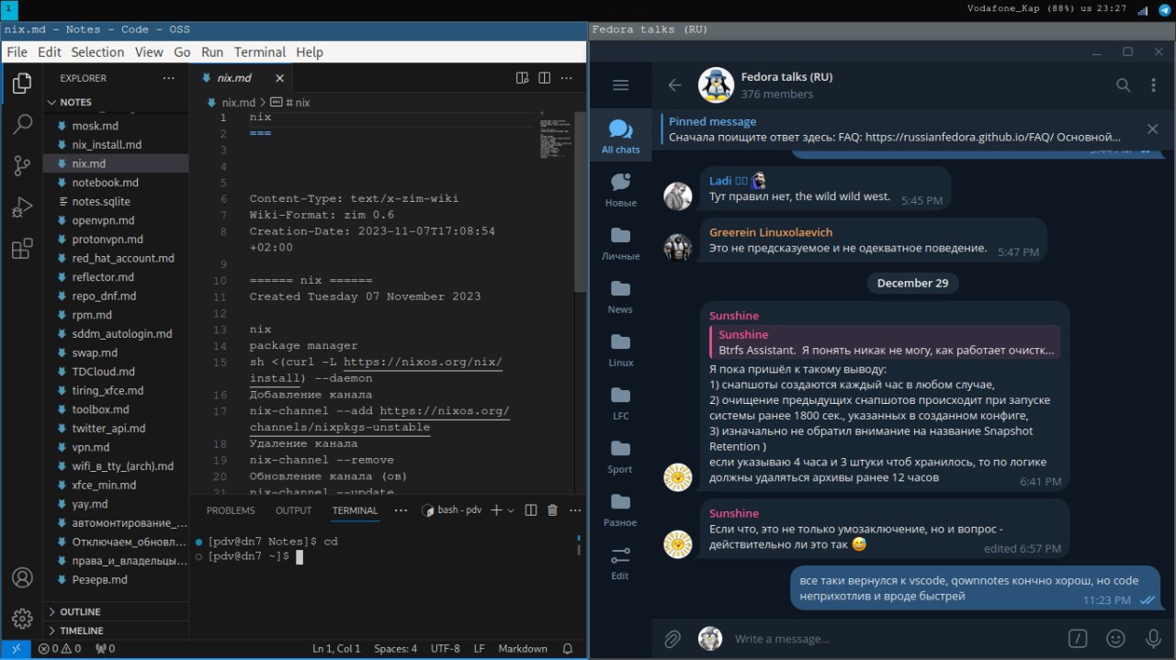Show errors and warnings counter in status bar
This screenshot has width=1176, height=660.
point(59,648)
